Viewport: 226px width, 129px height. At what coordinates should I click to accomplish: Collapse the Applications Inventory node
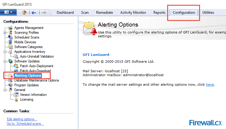click(5, 52)
